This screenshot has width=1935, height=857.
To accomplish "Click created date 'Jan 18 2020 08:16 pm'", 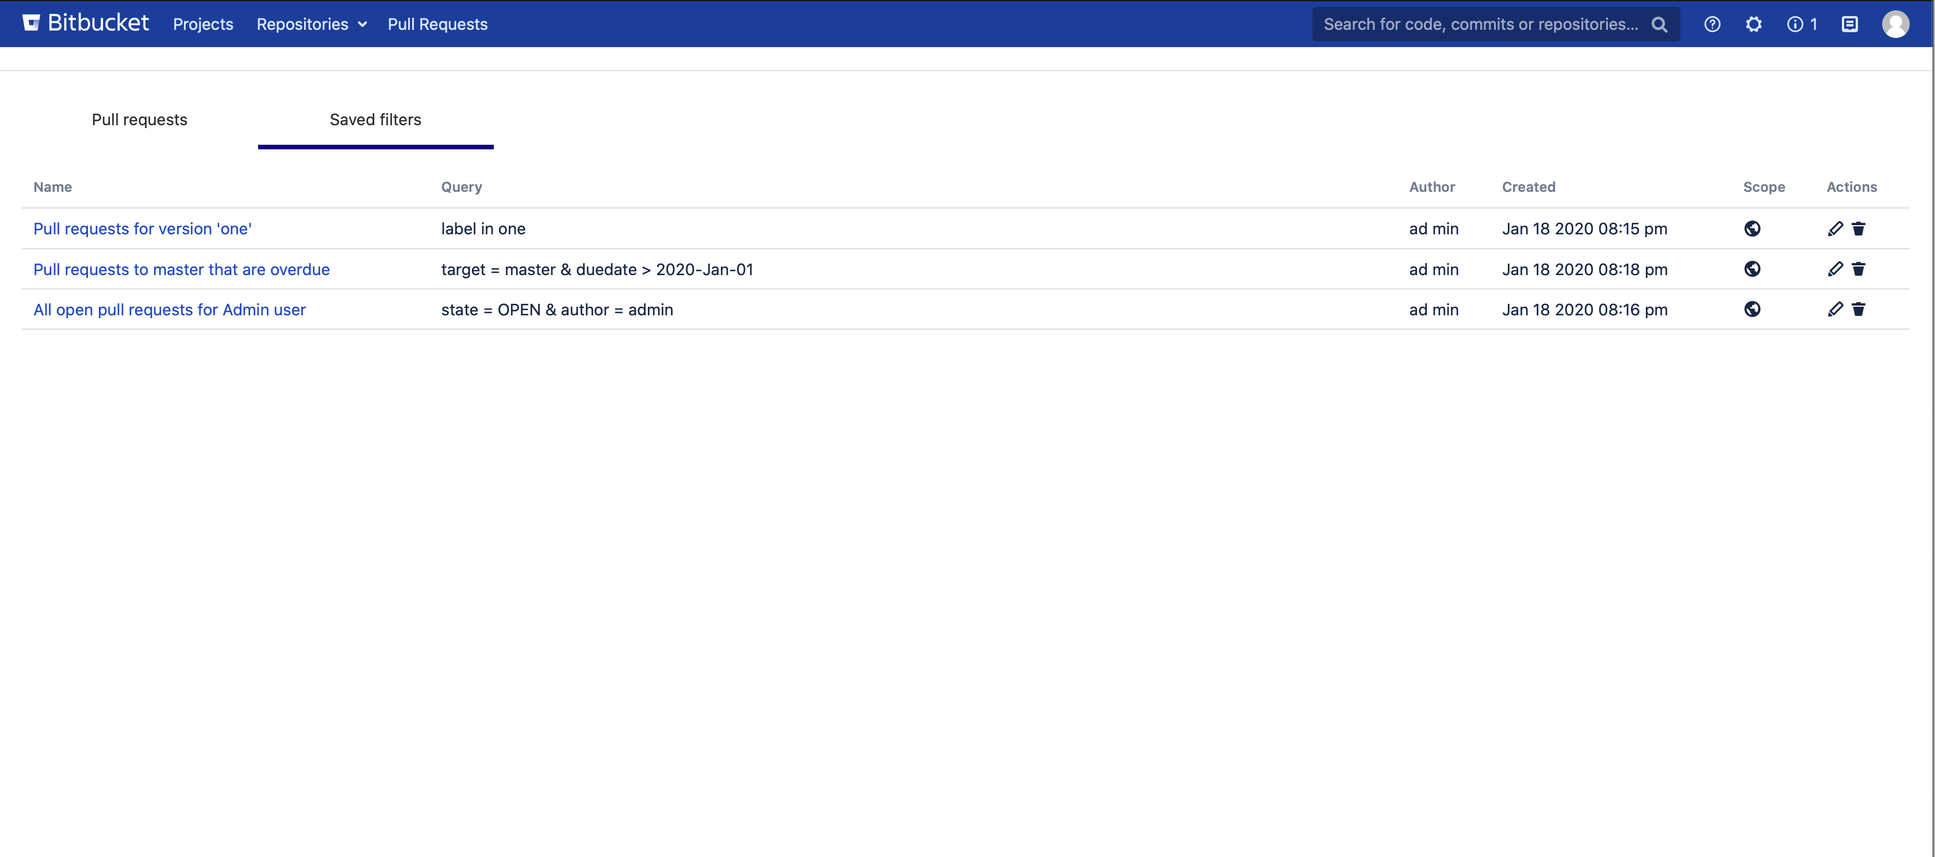I will pyautogui.click(x=1585, y=309).
